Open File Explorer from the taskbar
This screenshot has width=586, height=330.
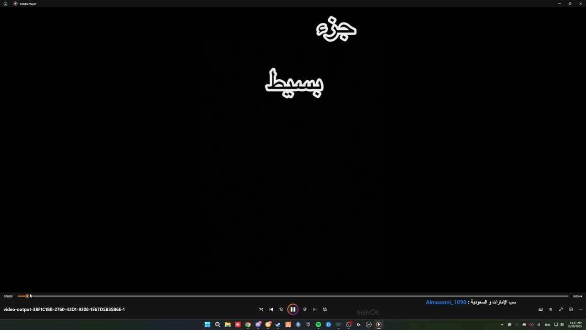pyautogui.click(x=228, y=324)
